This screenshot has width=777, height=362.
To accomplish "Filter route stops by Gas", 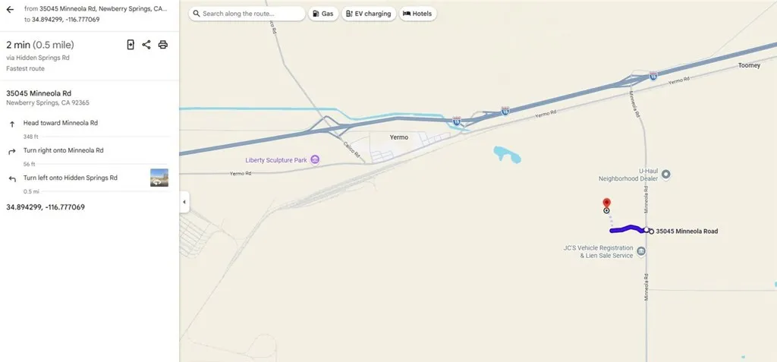I will click(x=323, y=14).
